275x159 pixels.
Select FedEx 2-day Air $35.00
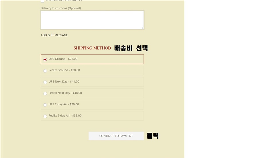pyautogui.click(x=92, y=116)
